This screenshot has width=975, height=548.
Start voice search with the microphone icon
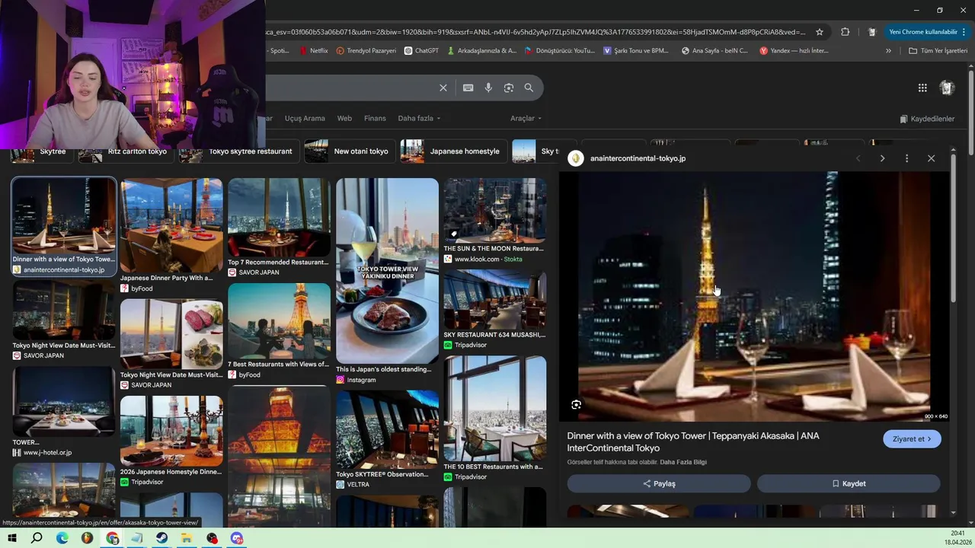pyautogui.click(x=488, y=88)
